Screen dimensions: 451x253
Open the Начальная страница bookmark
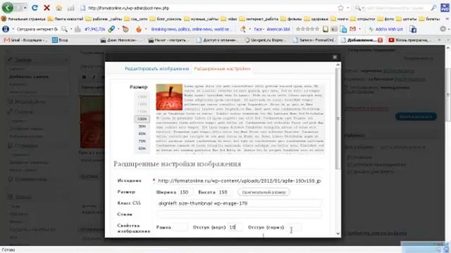[23, 19]
